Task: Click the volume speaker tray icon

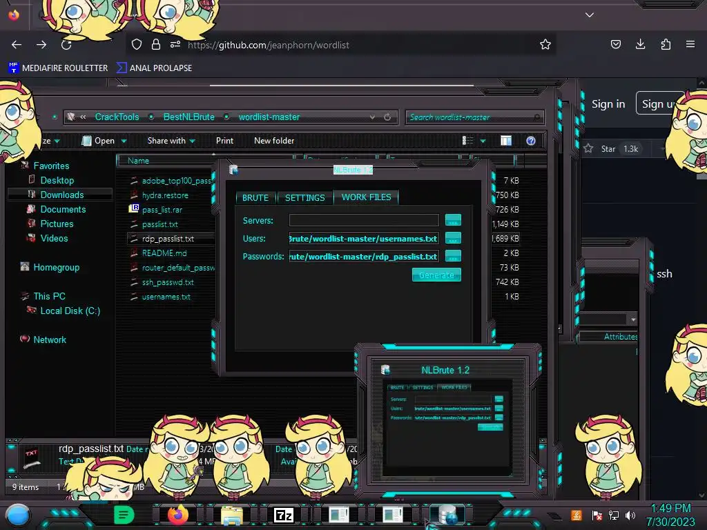Action: [x=630, y=515]
